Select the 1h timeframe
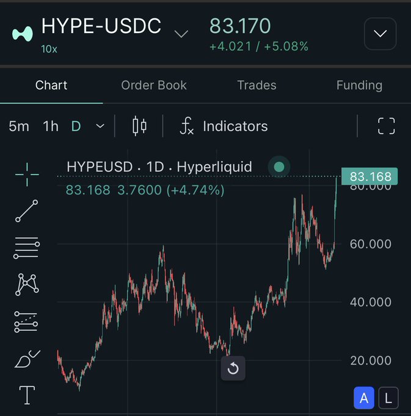 pyautogui.click(x=51, y=126)
